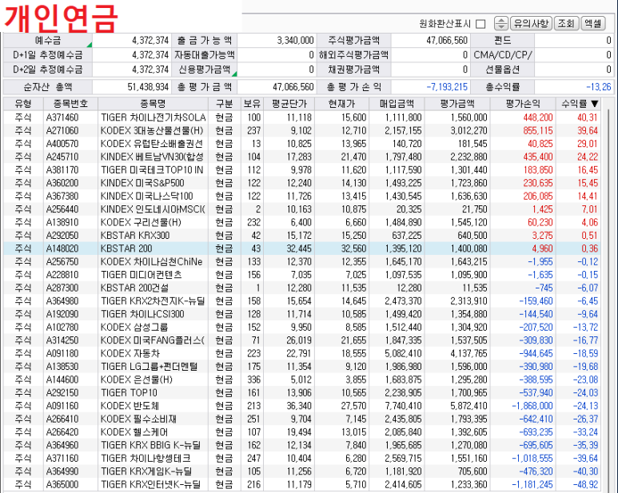Screen dimensions: 618x493
Task: Select the KODEX 반도체 row
Action: click(302, 406)
